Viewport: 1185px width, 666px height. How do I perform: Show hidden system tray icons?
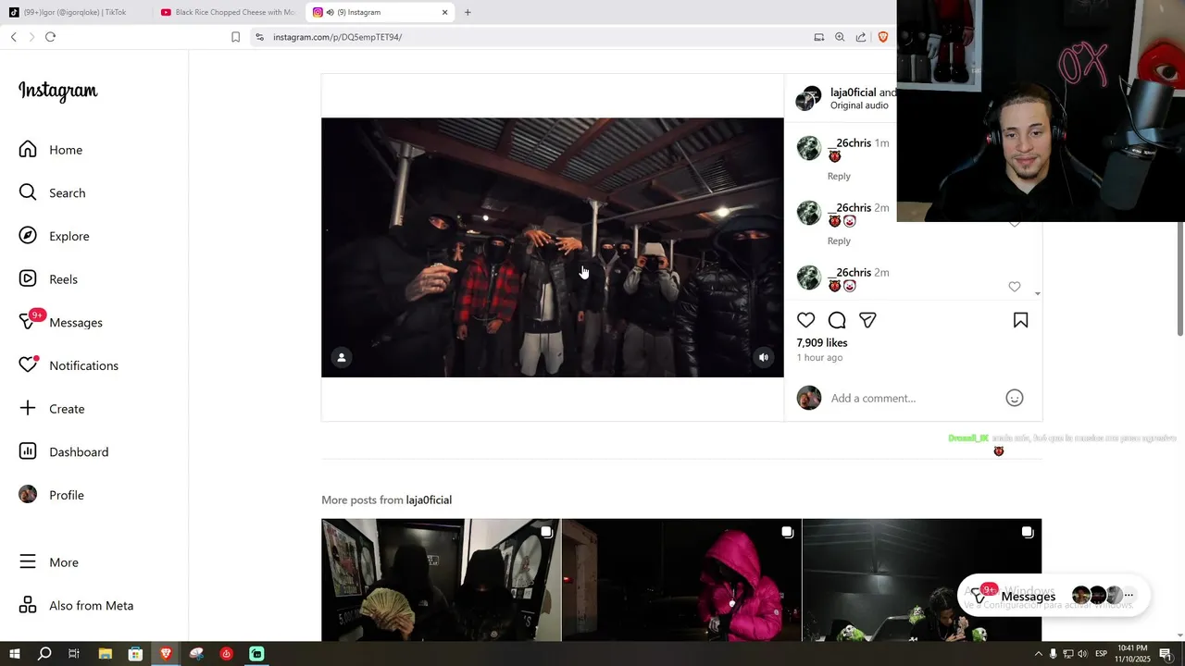pyautogui.click(x=1038, y=654)
